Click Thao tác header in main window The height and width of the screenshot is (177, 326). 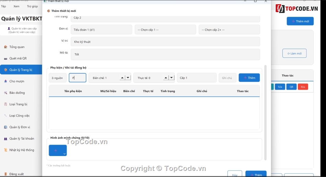click(288, 75)
